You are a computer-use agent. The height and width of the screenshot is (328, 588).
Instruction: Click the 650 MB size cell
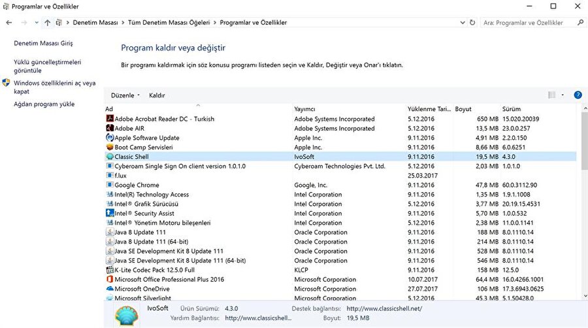click(487, 118)
